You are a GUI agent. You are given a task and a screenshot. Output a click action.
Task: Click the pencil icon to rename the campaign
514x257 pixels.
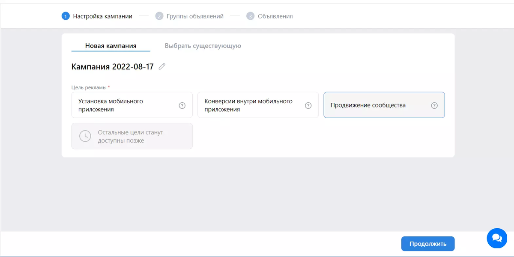pyautogui.click(x=161, y=66)
